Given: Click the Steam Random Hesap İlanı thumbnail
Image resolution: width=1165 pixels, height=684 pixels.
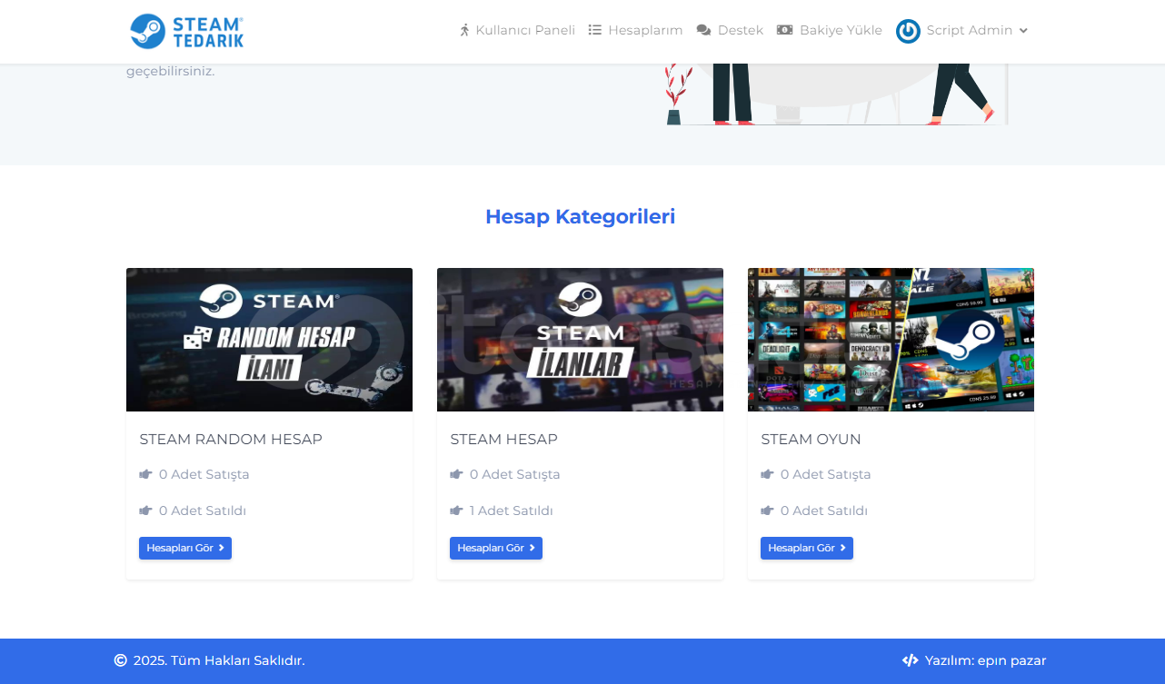Looking at the screenshot, I should coord(269,340).
